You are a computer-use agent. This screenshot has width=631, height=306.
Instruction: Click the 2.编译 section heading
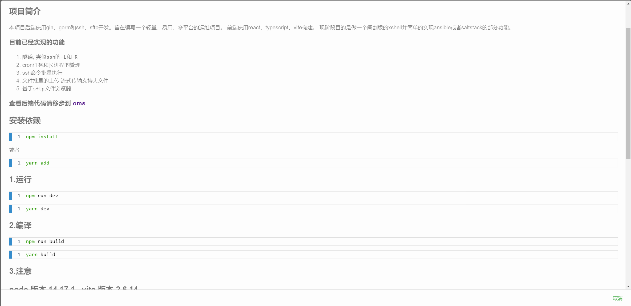coord(20,226)
